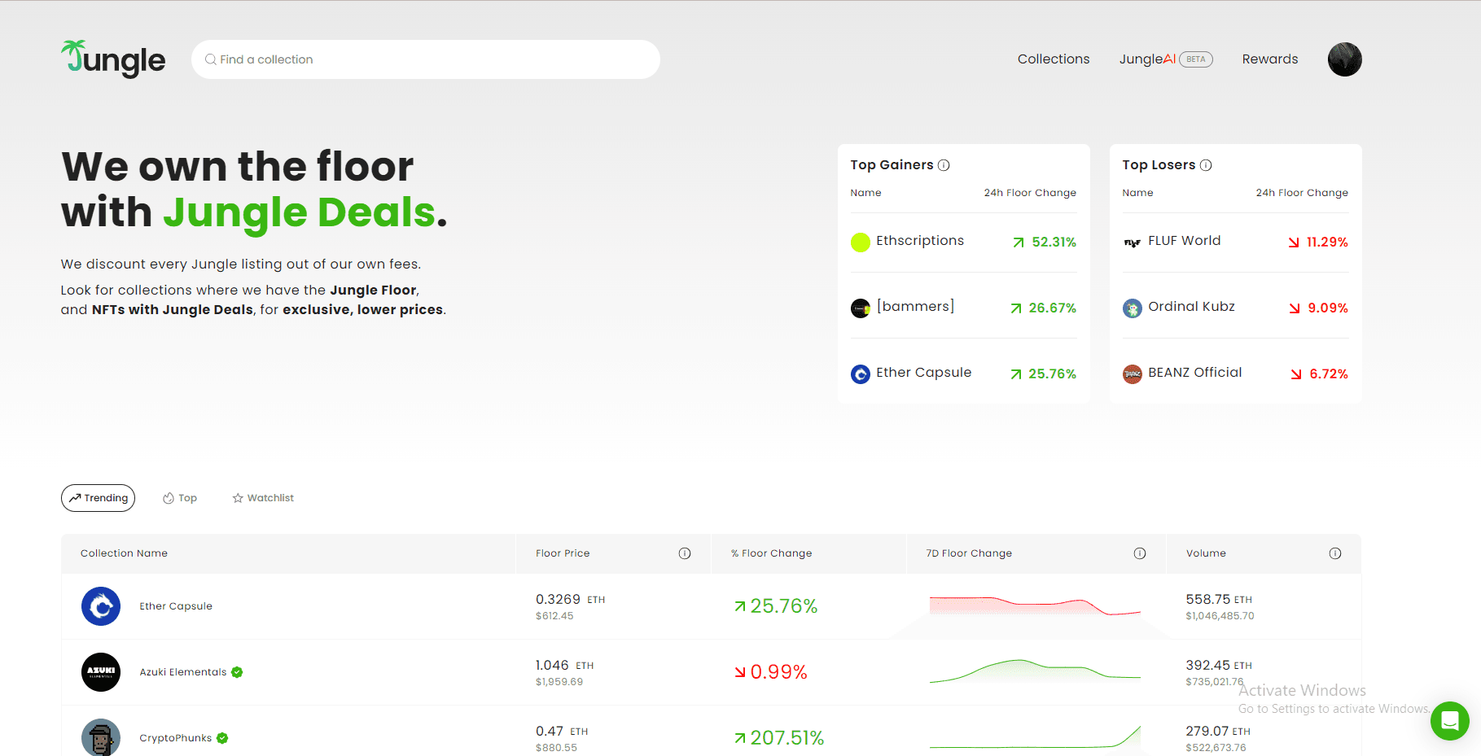Screen dimensions: 1481x756
Task: Click the Jungle logo
Action: pyautogui.click(x=113, y=59)
